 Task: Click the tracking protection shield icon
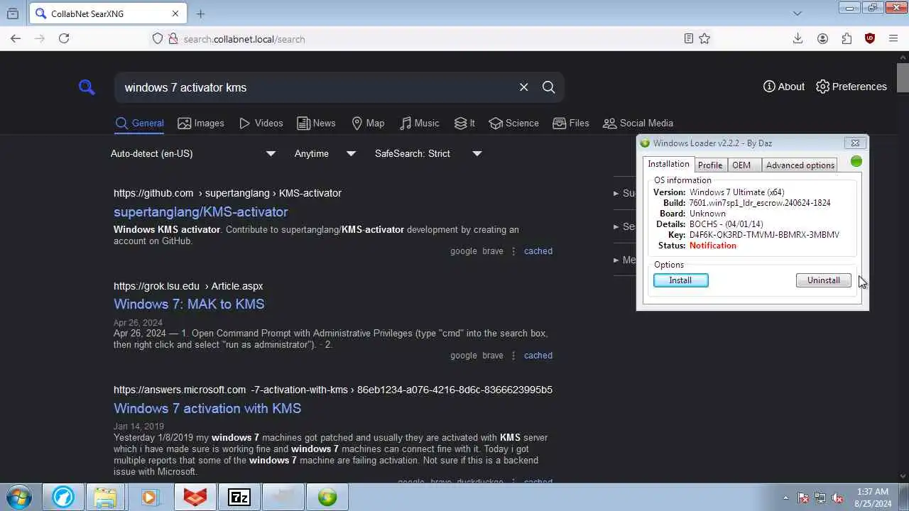[x=158, y=38]
